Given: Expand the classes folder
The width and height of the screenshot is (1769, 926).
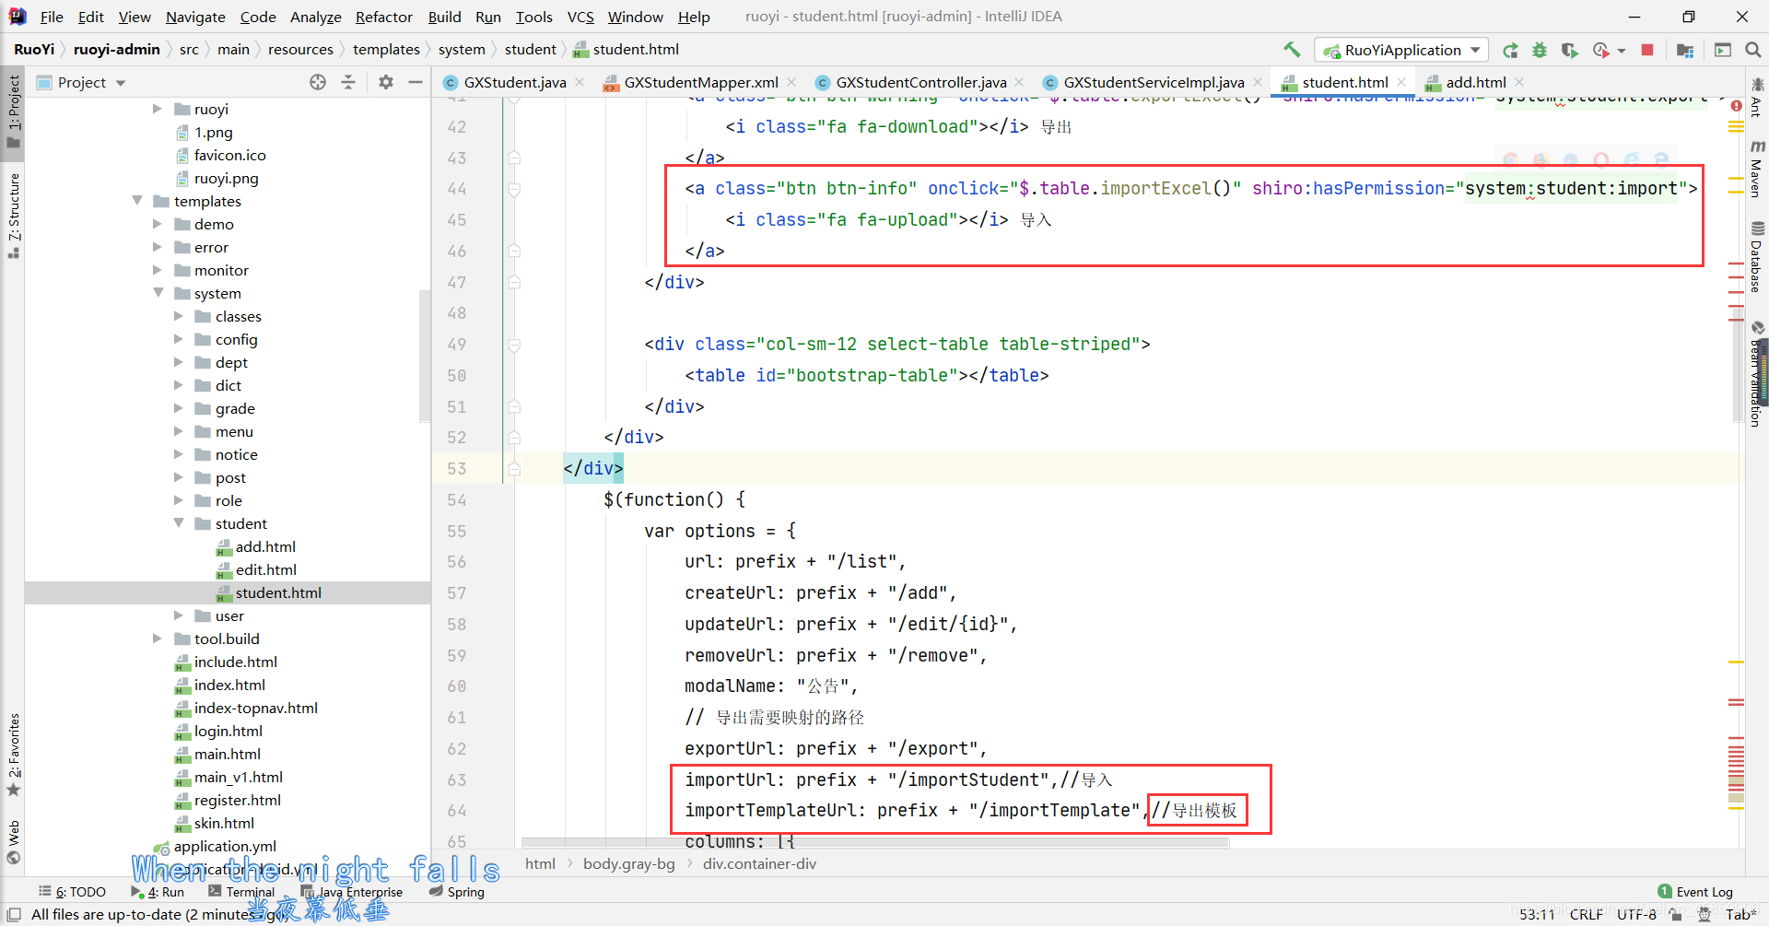Looking at the screenshot, I should [x=179, y=316].
